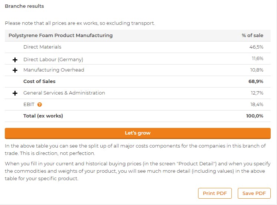
Task: Expand the Manufacturing Overhead plus icon
Action: [x=15, y=70]
